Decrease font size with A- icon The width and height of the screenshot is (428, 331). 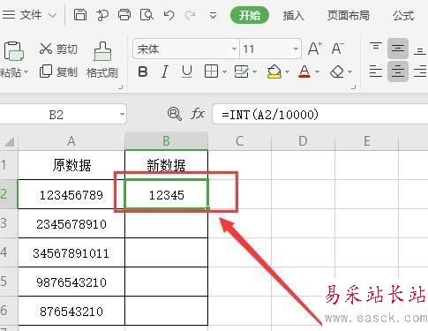338,49
